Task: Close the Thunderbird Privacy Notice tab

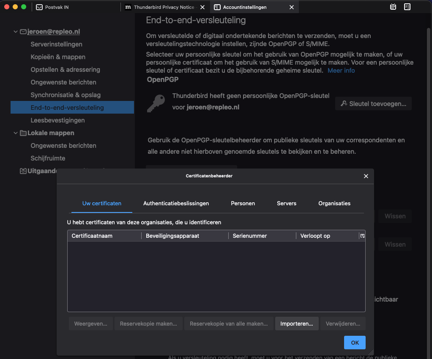Action: coord(202,7)
